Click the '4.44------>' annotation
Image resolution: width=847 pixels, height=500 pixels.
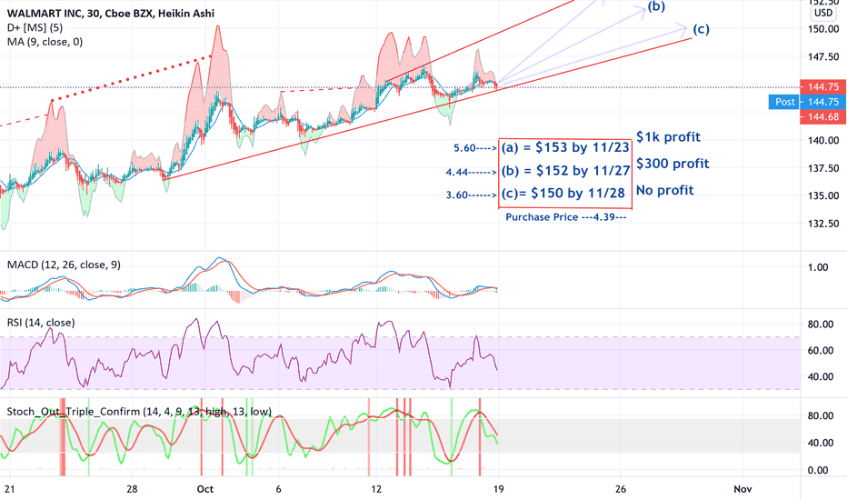[x=471, y=173]
